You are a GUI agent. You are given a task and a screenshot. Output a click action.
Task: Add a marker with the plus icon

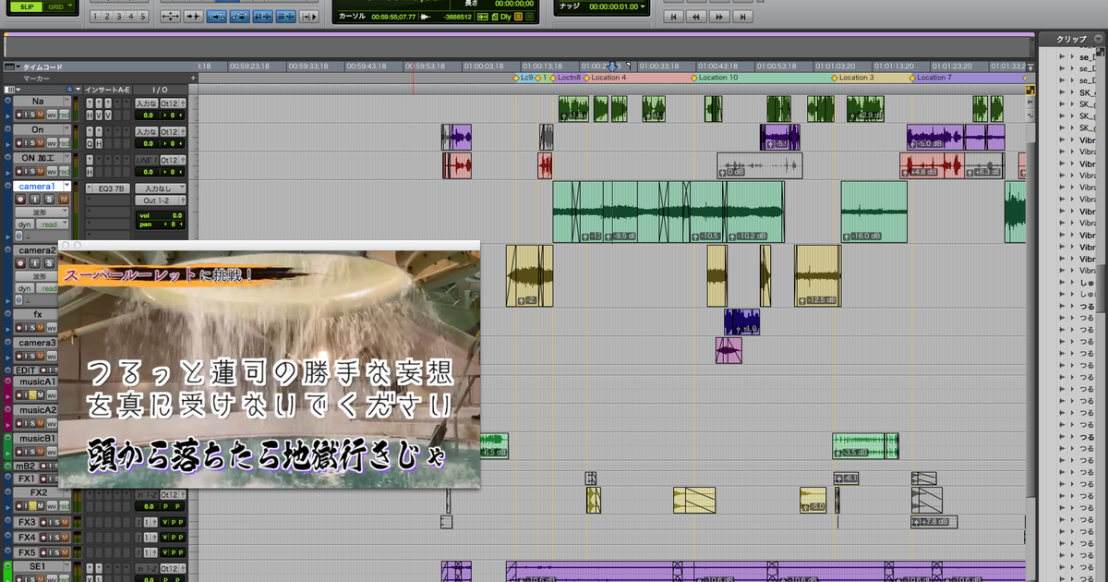point(193,79)
